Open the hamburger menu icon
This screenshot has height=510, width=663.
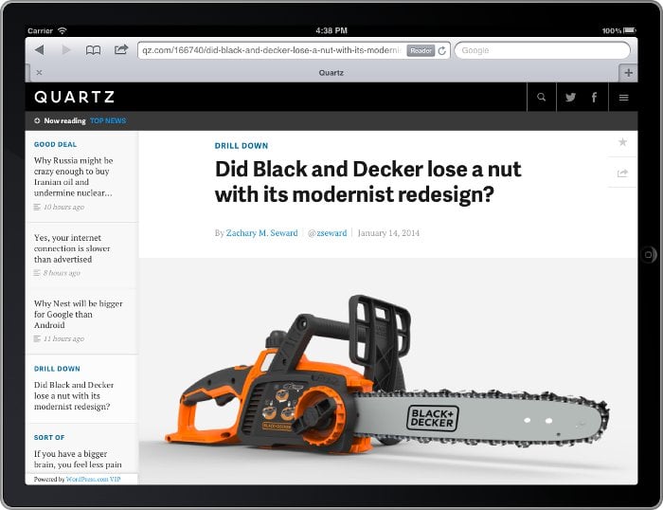click(x=623, y=98)
